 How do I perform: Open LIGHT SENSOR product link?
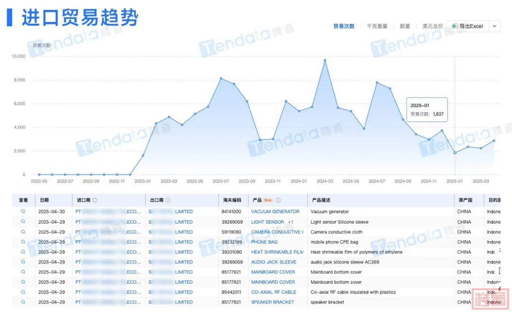pos(267,222)
